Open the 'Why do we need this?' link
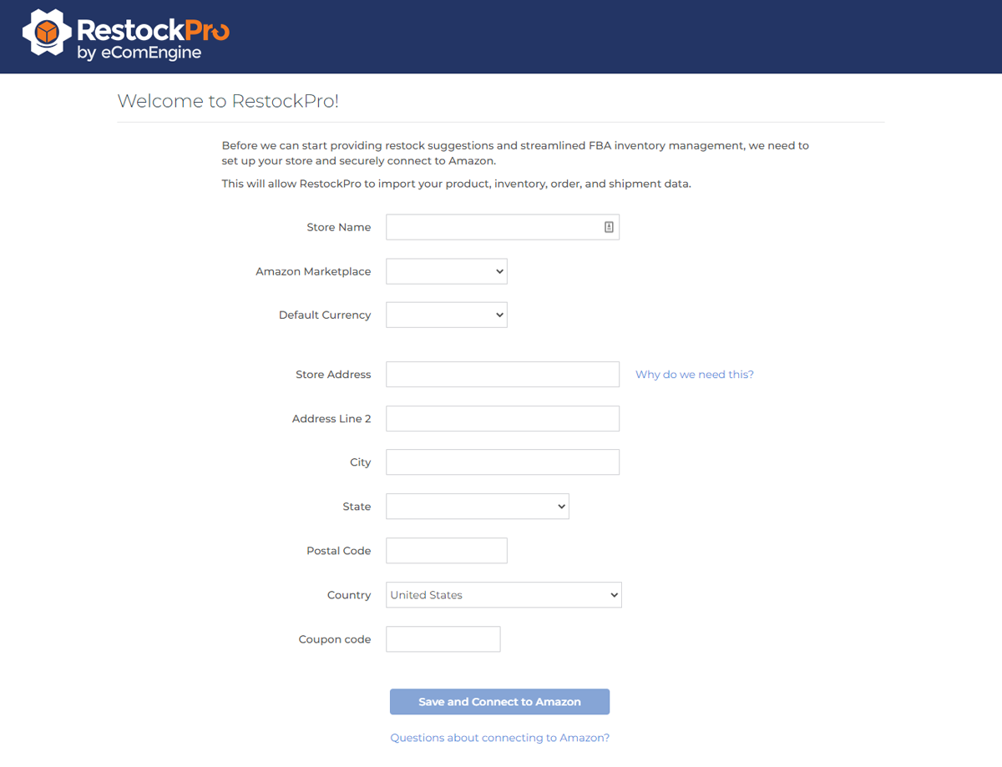Screen dimensions: 1002x767 694,375
